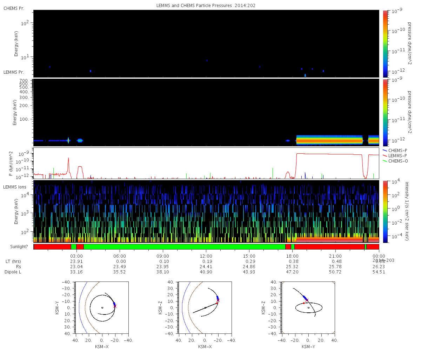
Task: Click the 03:00 time axis label
Action: point(76,256)
